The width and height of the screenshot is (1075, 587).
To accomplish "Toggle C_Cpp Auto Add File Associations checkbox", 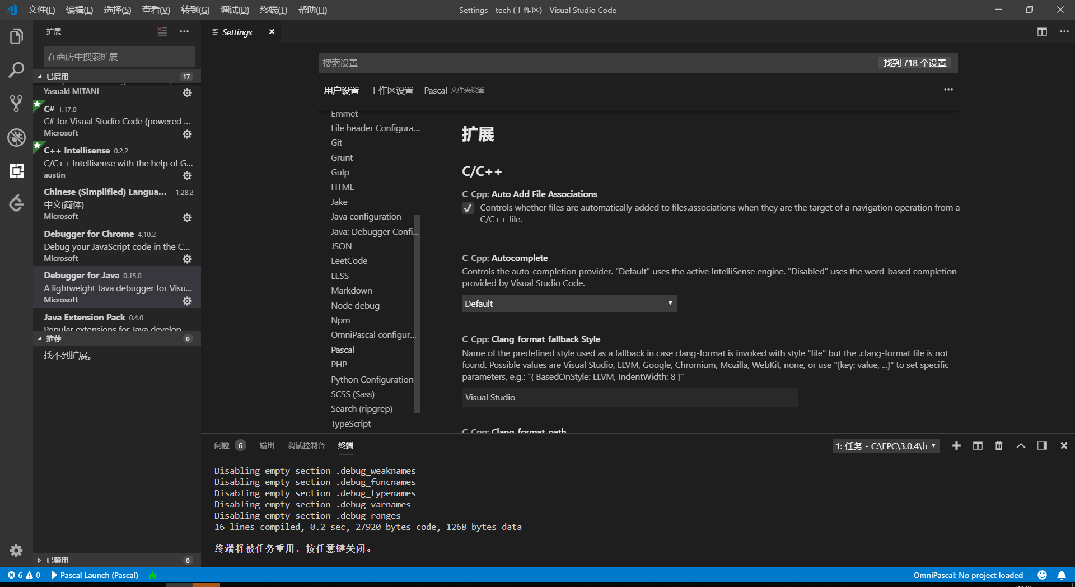I will pos(468,208).
